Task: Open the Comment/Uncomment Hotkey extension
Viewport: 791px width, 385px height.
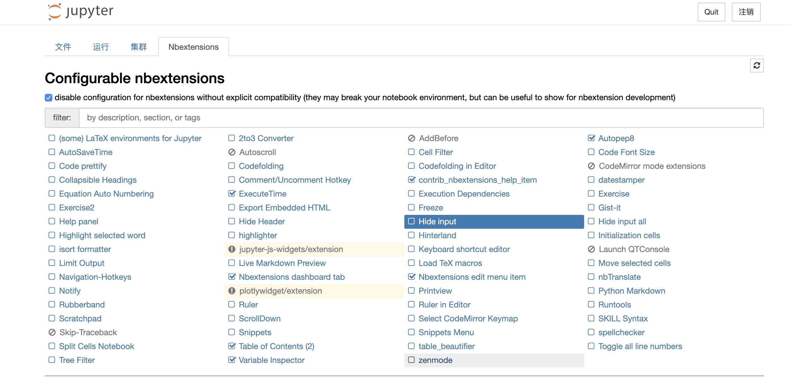Action: coord(295,180)
